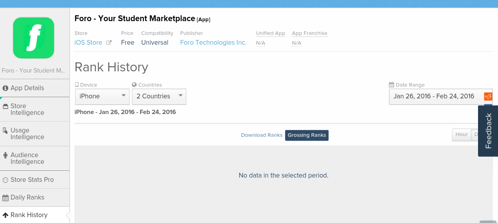Click the Rank History arrow icon
498x223 pixels.
[5, 215]
